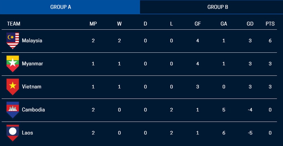Viewport: 283px width, 146px height.
Task: Switch to the Group B tab
Action: [x=211, y=7]
